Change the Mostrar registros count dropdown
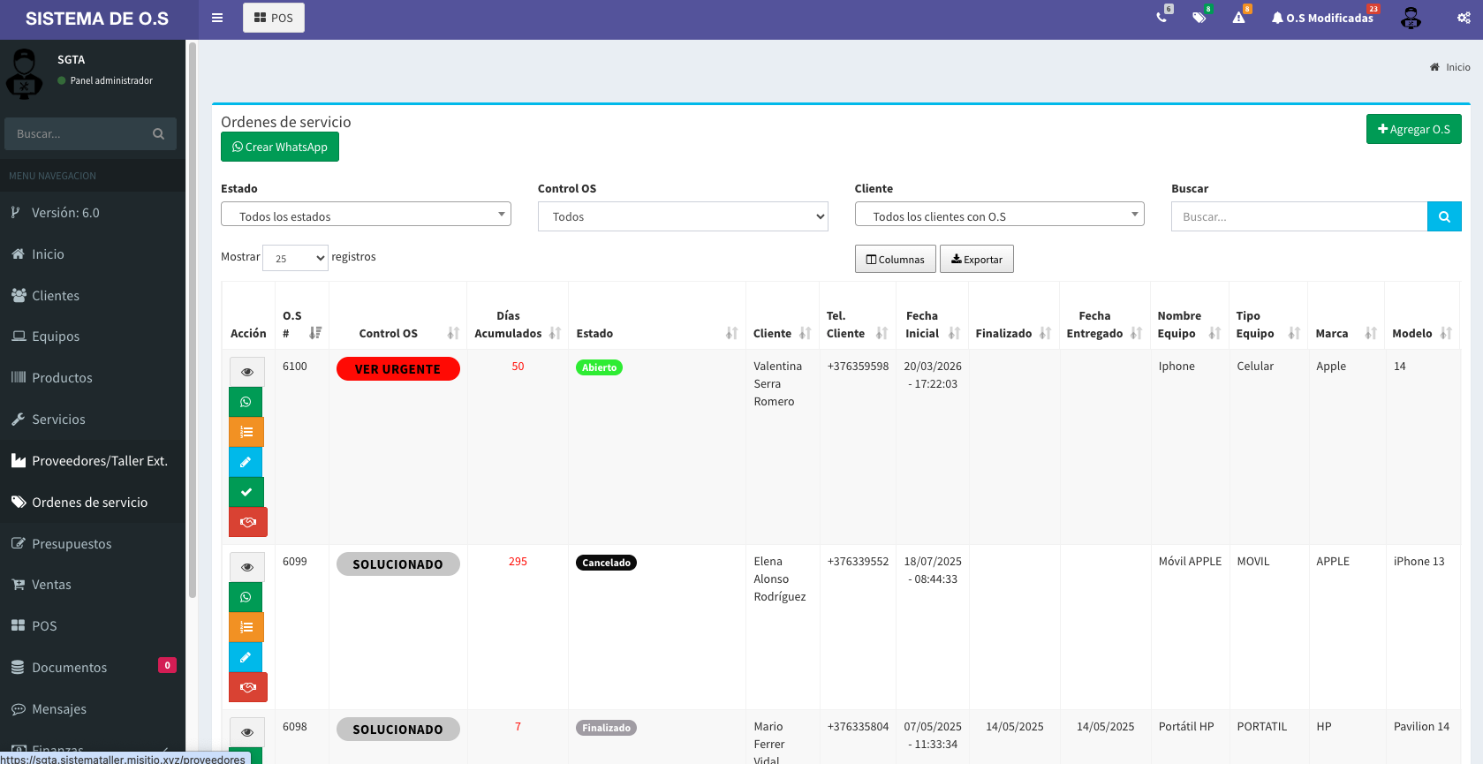1483x764 pixels. [295, 258]
